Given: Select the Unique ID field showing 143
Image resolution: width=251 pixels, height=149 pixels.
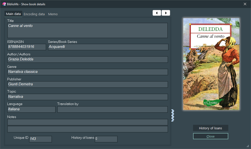Looking at the screenshot, I should (40, 139).
